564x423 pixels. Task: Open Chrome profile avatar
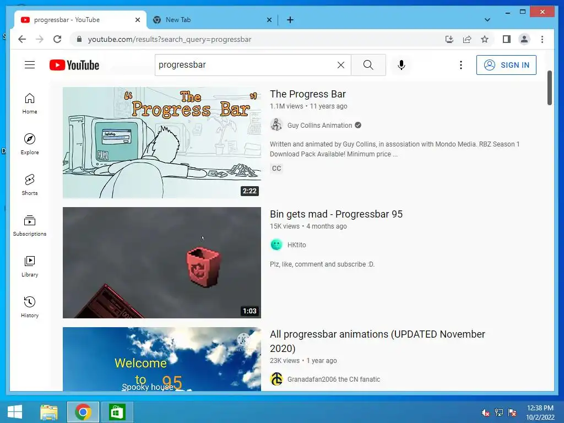pyautogui.click(x=524, y=39)
